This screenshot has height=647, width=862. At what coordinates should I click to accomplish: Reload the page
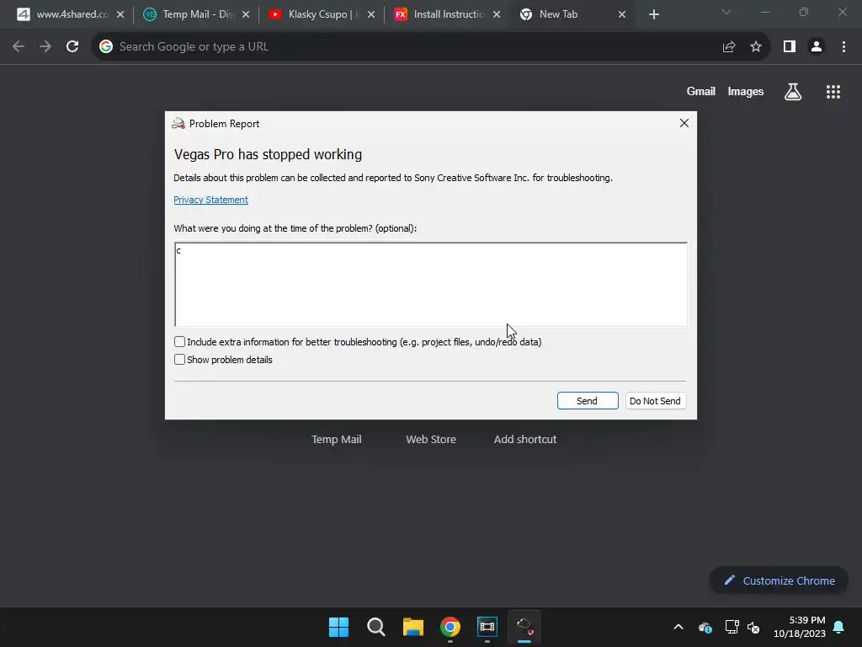[x=72, y=47]
